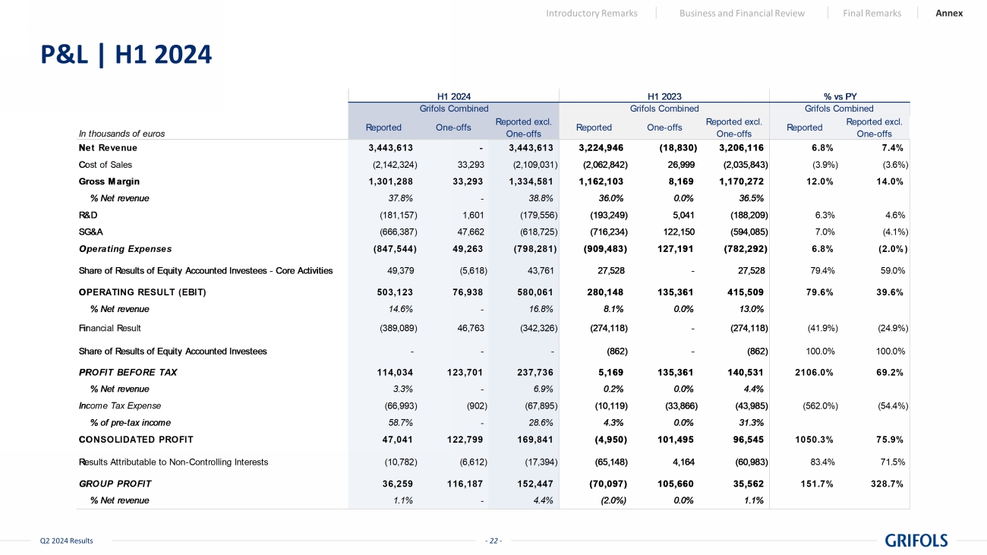The image size is (987, 555).
Task: Select the H1 2023 column group header
Action: coord(664,96)
